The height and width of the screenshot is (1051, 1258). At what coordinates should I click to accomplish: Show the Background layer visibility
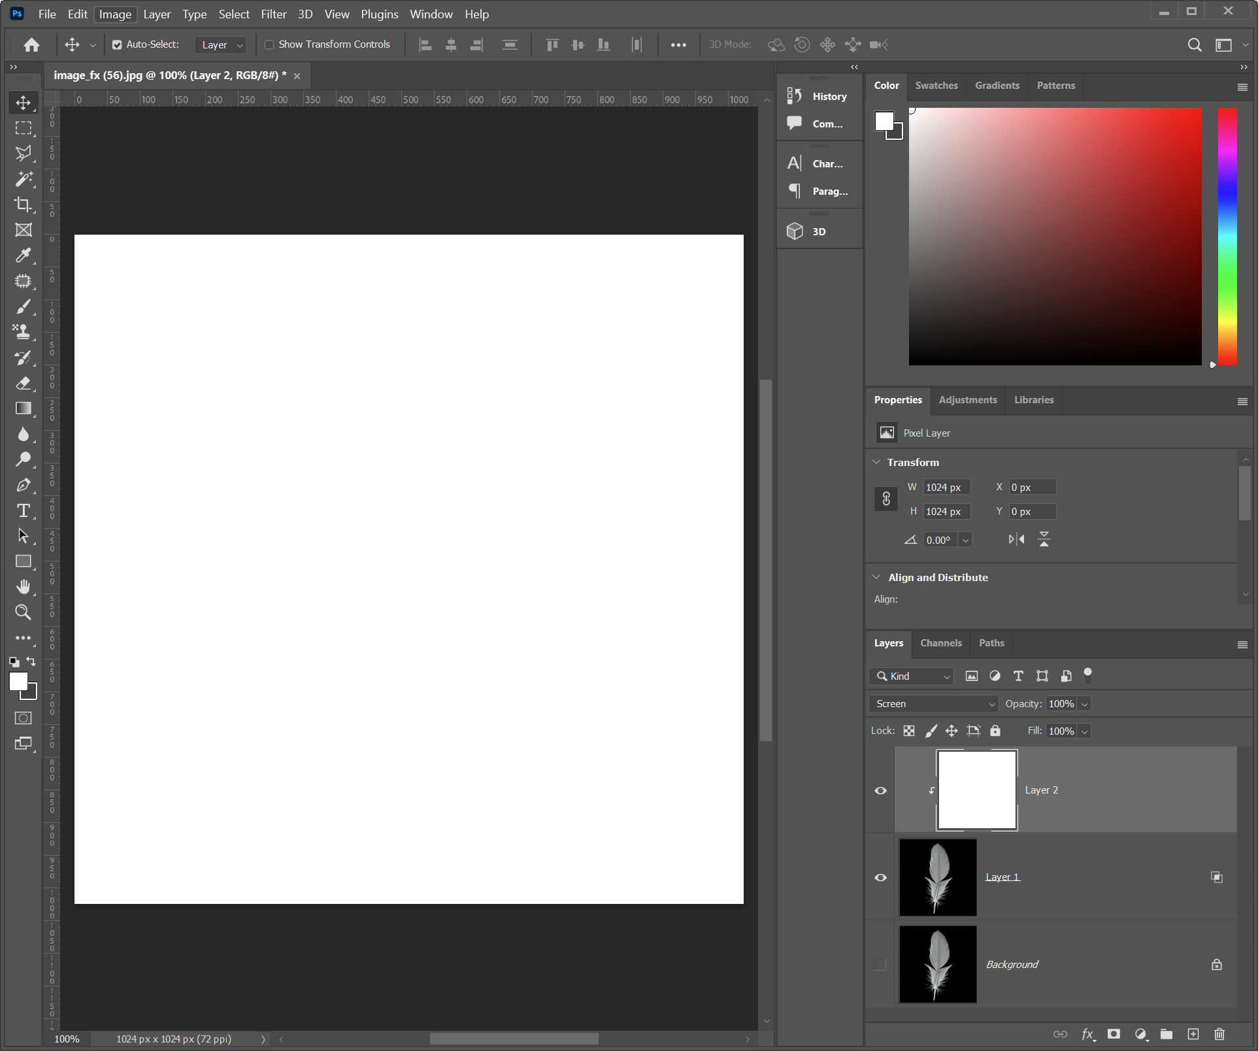880,965
